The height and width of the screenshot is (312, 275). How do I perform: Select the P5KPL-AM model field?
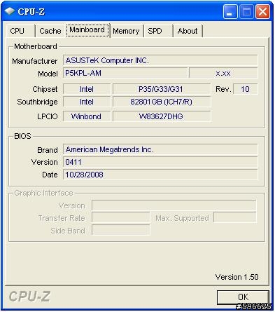coord(125,73)
